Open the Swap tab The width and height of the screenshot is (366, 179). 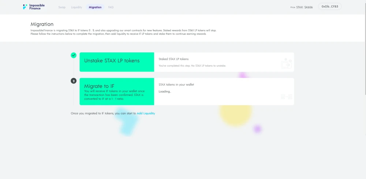62,7
